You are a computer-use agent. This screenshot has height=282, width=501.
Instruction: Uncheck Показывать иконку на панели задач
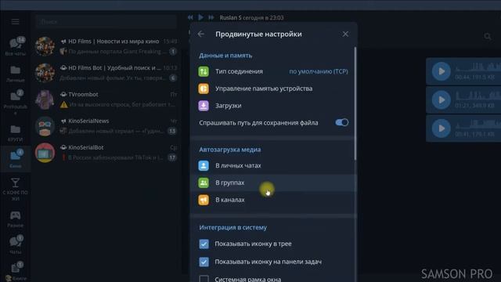[204, 262]
